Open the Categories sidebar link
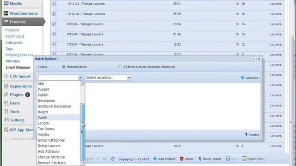 pyautogui.click(x=14, y=42)
